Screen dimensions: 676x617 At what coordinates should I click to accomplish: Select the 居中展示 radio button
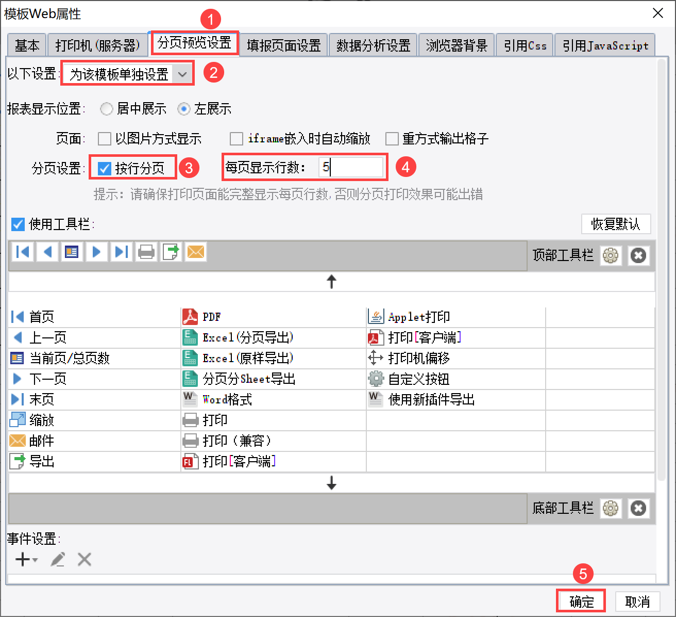[x=107, y=109]
